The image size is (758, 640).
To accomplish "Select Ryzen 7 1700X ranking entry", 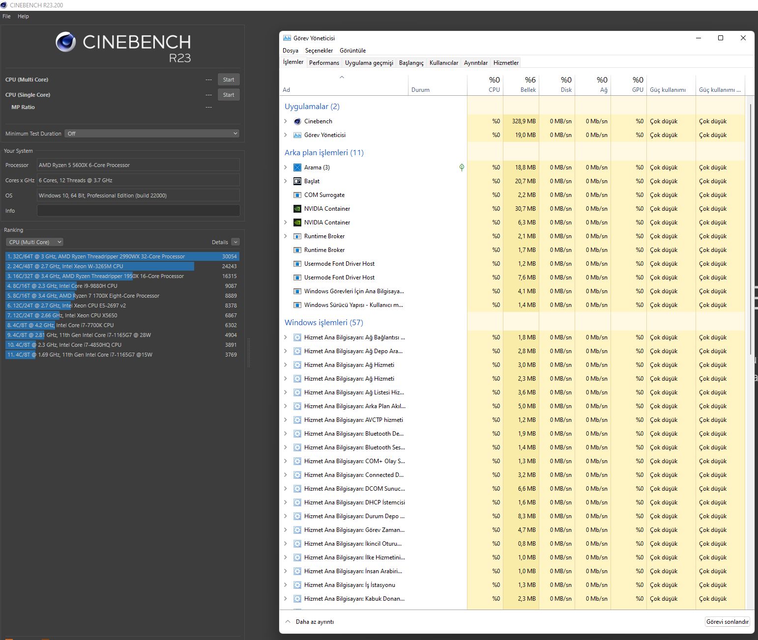I will tap(122, 296).
